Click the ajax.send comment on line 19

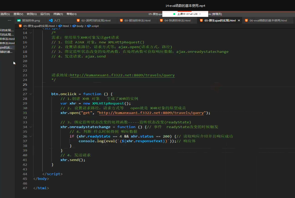coord(95,56)
